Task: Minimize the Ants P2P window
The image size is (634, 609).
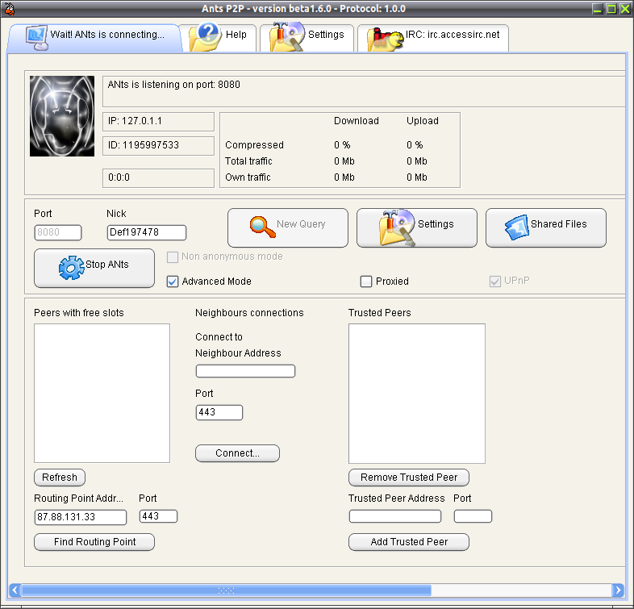Action: coord(598,9)
